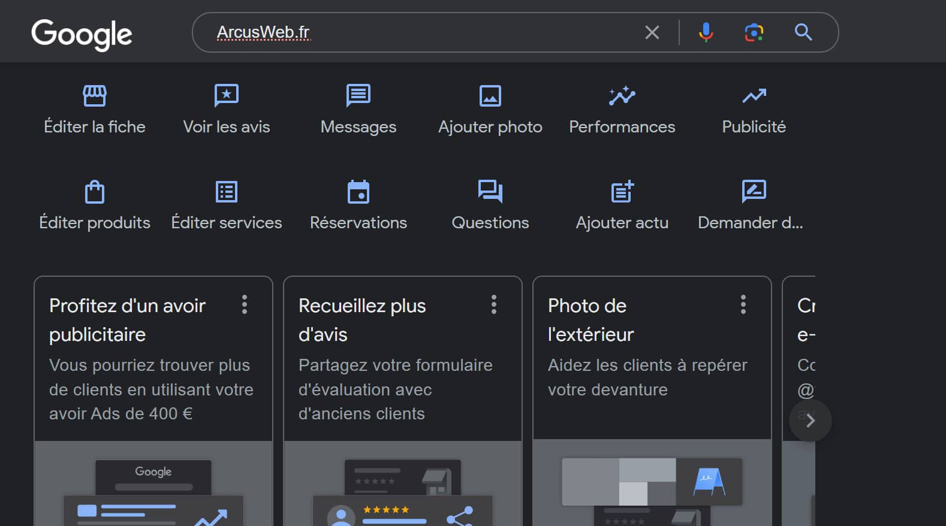Start voice search with the microphone icon
The image size is (946, 526).
click(706, 32)
